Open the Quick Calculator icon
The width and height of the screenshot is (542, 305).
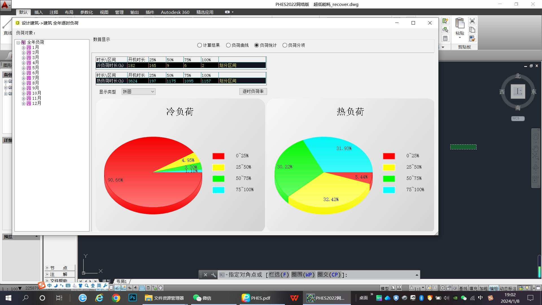coord(445,38)
